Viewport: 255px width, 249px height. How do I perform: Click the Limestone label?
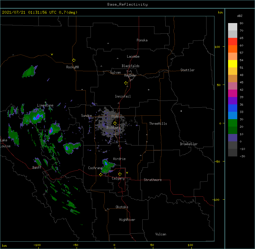45,105
